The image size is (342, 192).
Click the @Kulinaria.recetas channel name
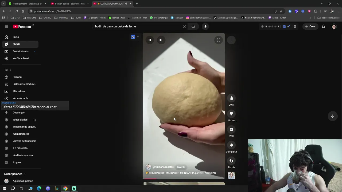click(x=163, y=167)
